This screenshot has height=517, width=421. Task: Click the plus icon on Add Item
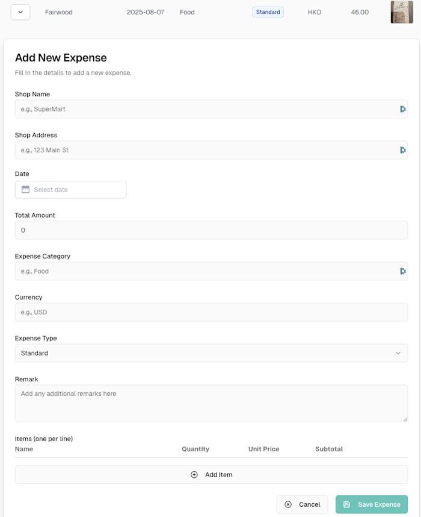(x=194, y=474)
